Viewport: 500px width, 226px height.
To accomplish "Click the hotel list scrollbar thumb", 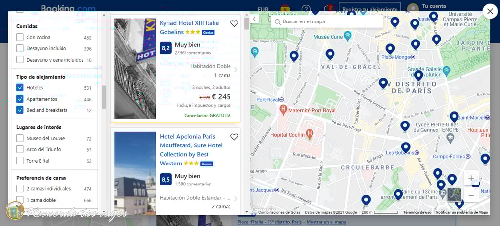I will click(247, 23).
